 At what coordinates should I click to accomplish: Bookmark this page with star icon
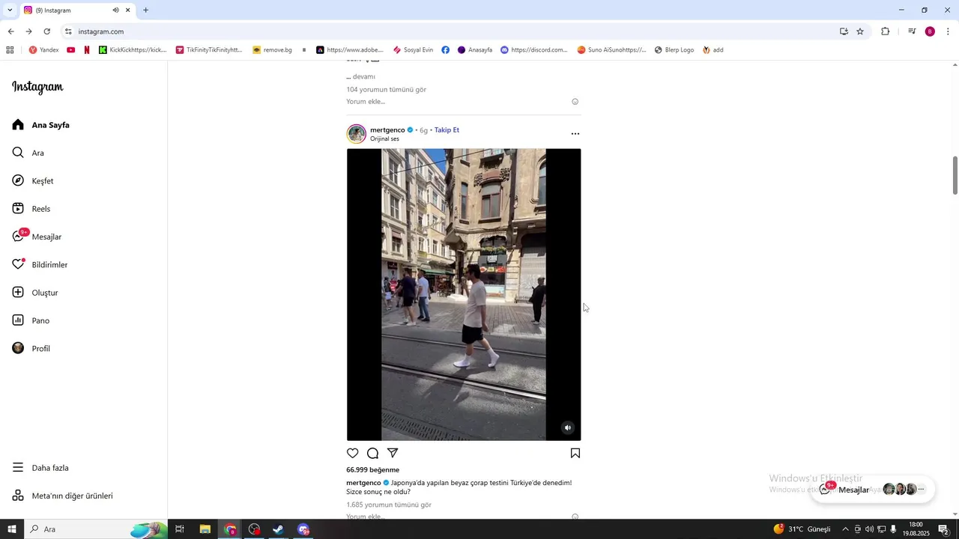(x=860, y=31)
